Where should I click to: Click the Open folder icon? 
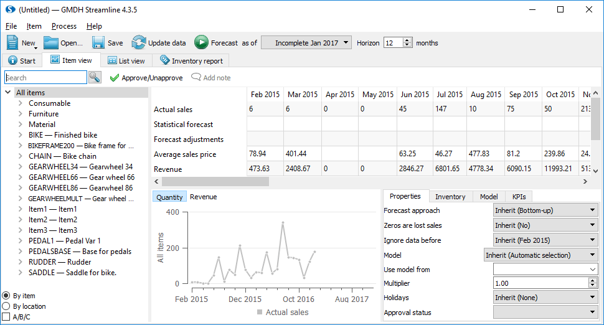click(x=51, y=42)
